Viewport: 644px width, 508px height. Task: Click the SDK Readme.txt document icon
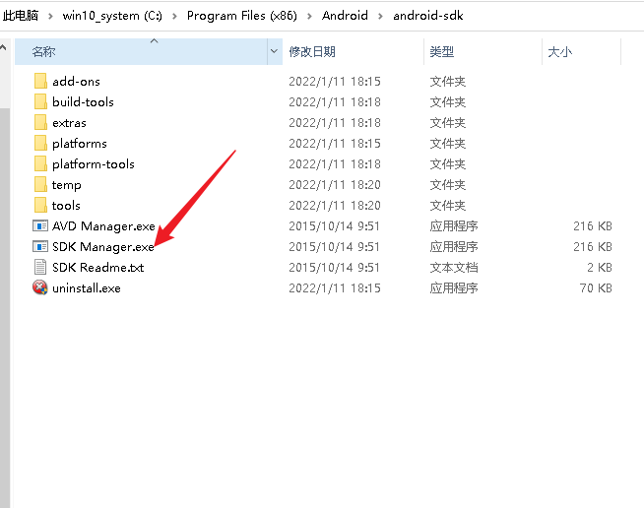click(x=40, y=267)
